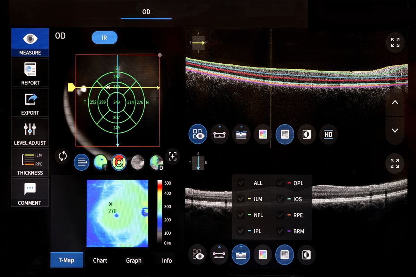Open the REPORT panel
Screen dimensions: 416x277
(x=30, y=72)
